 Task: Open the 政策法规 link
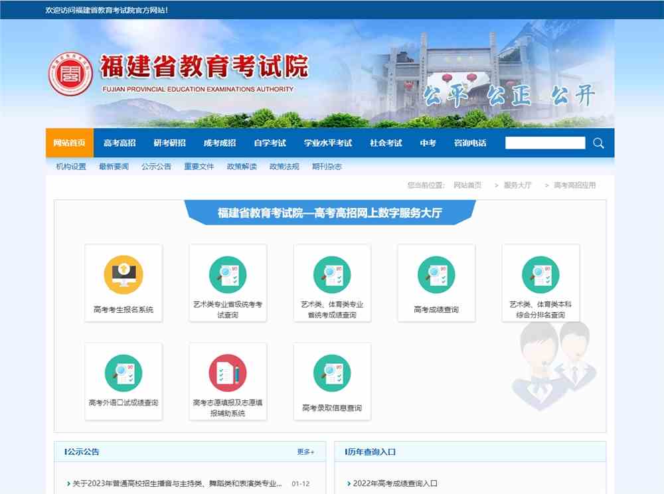[x=284, y=167]
